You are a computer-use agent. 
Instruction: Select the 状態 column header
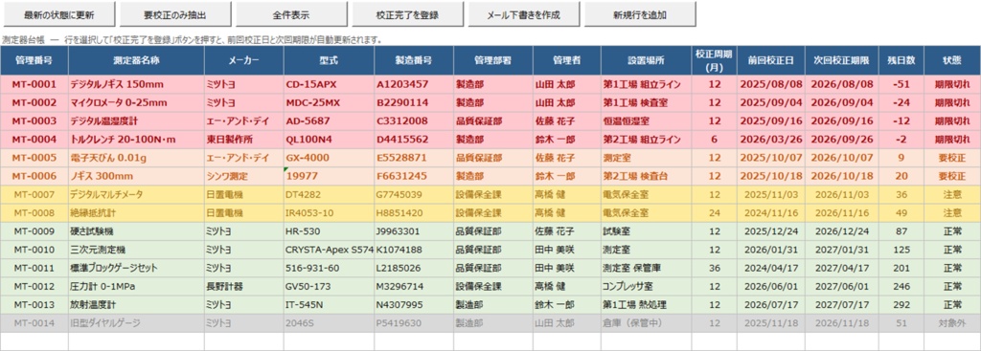pyautogui.click(x=952, y=60)
